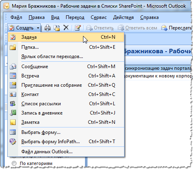Click the Mark Complete task icon
Screen dimensions: 193x169
(x=78, y=28)
